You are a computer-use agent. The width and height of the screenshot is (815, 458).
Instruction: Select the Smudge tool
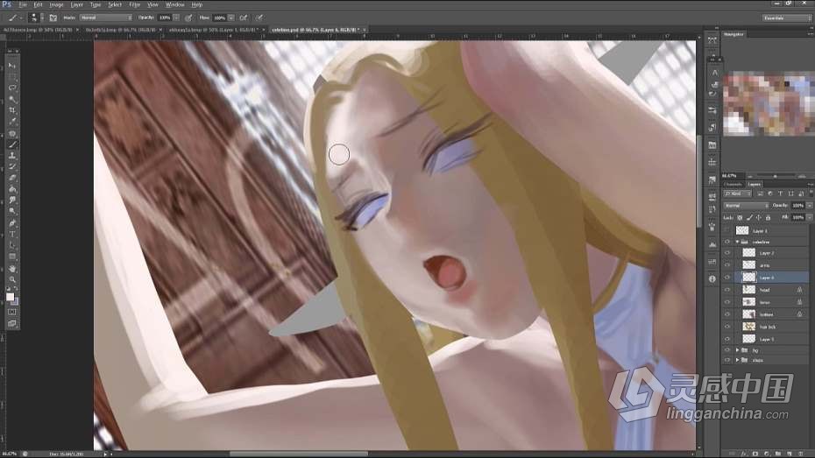pos(12,200)
